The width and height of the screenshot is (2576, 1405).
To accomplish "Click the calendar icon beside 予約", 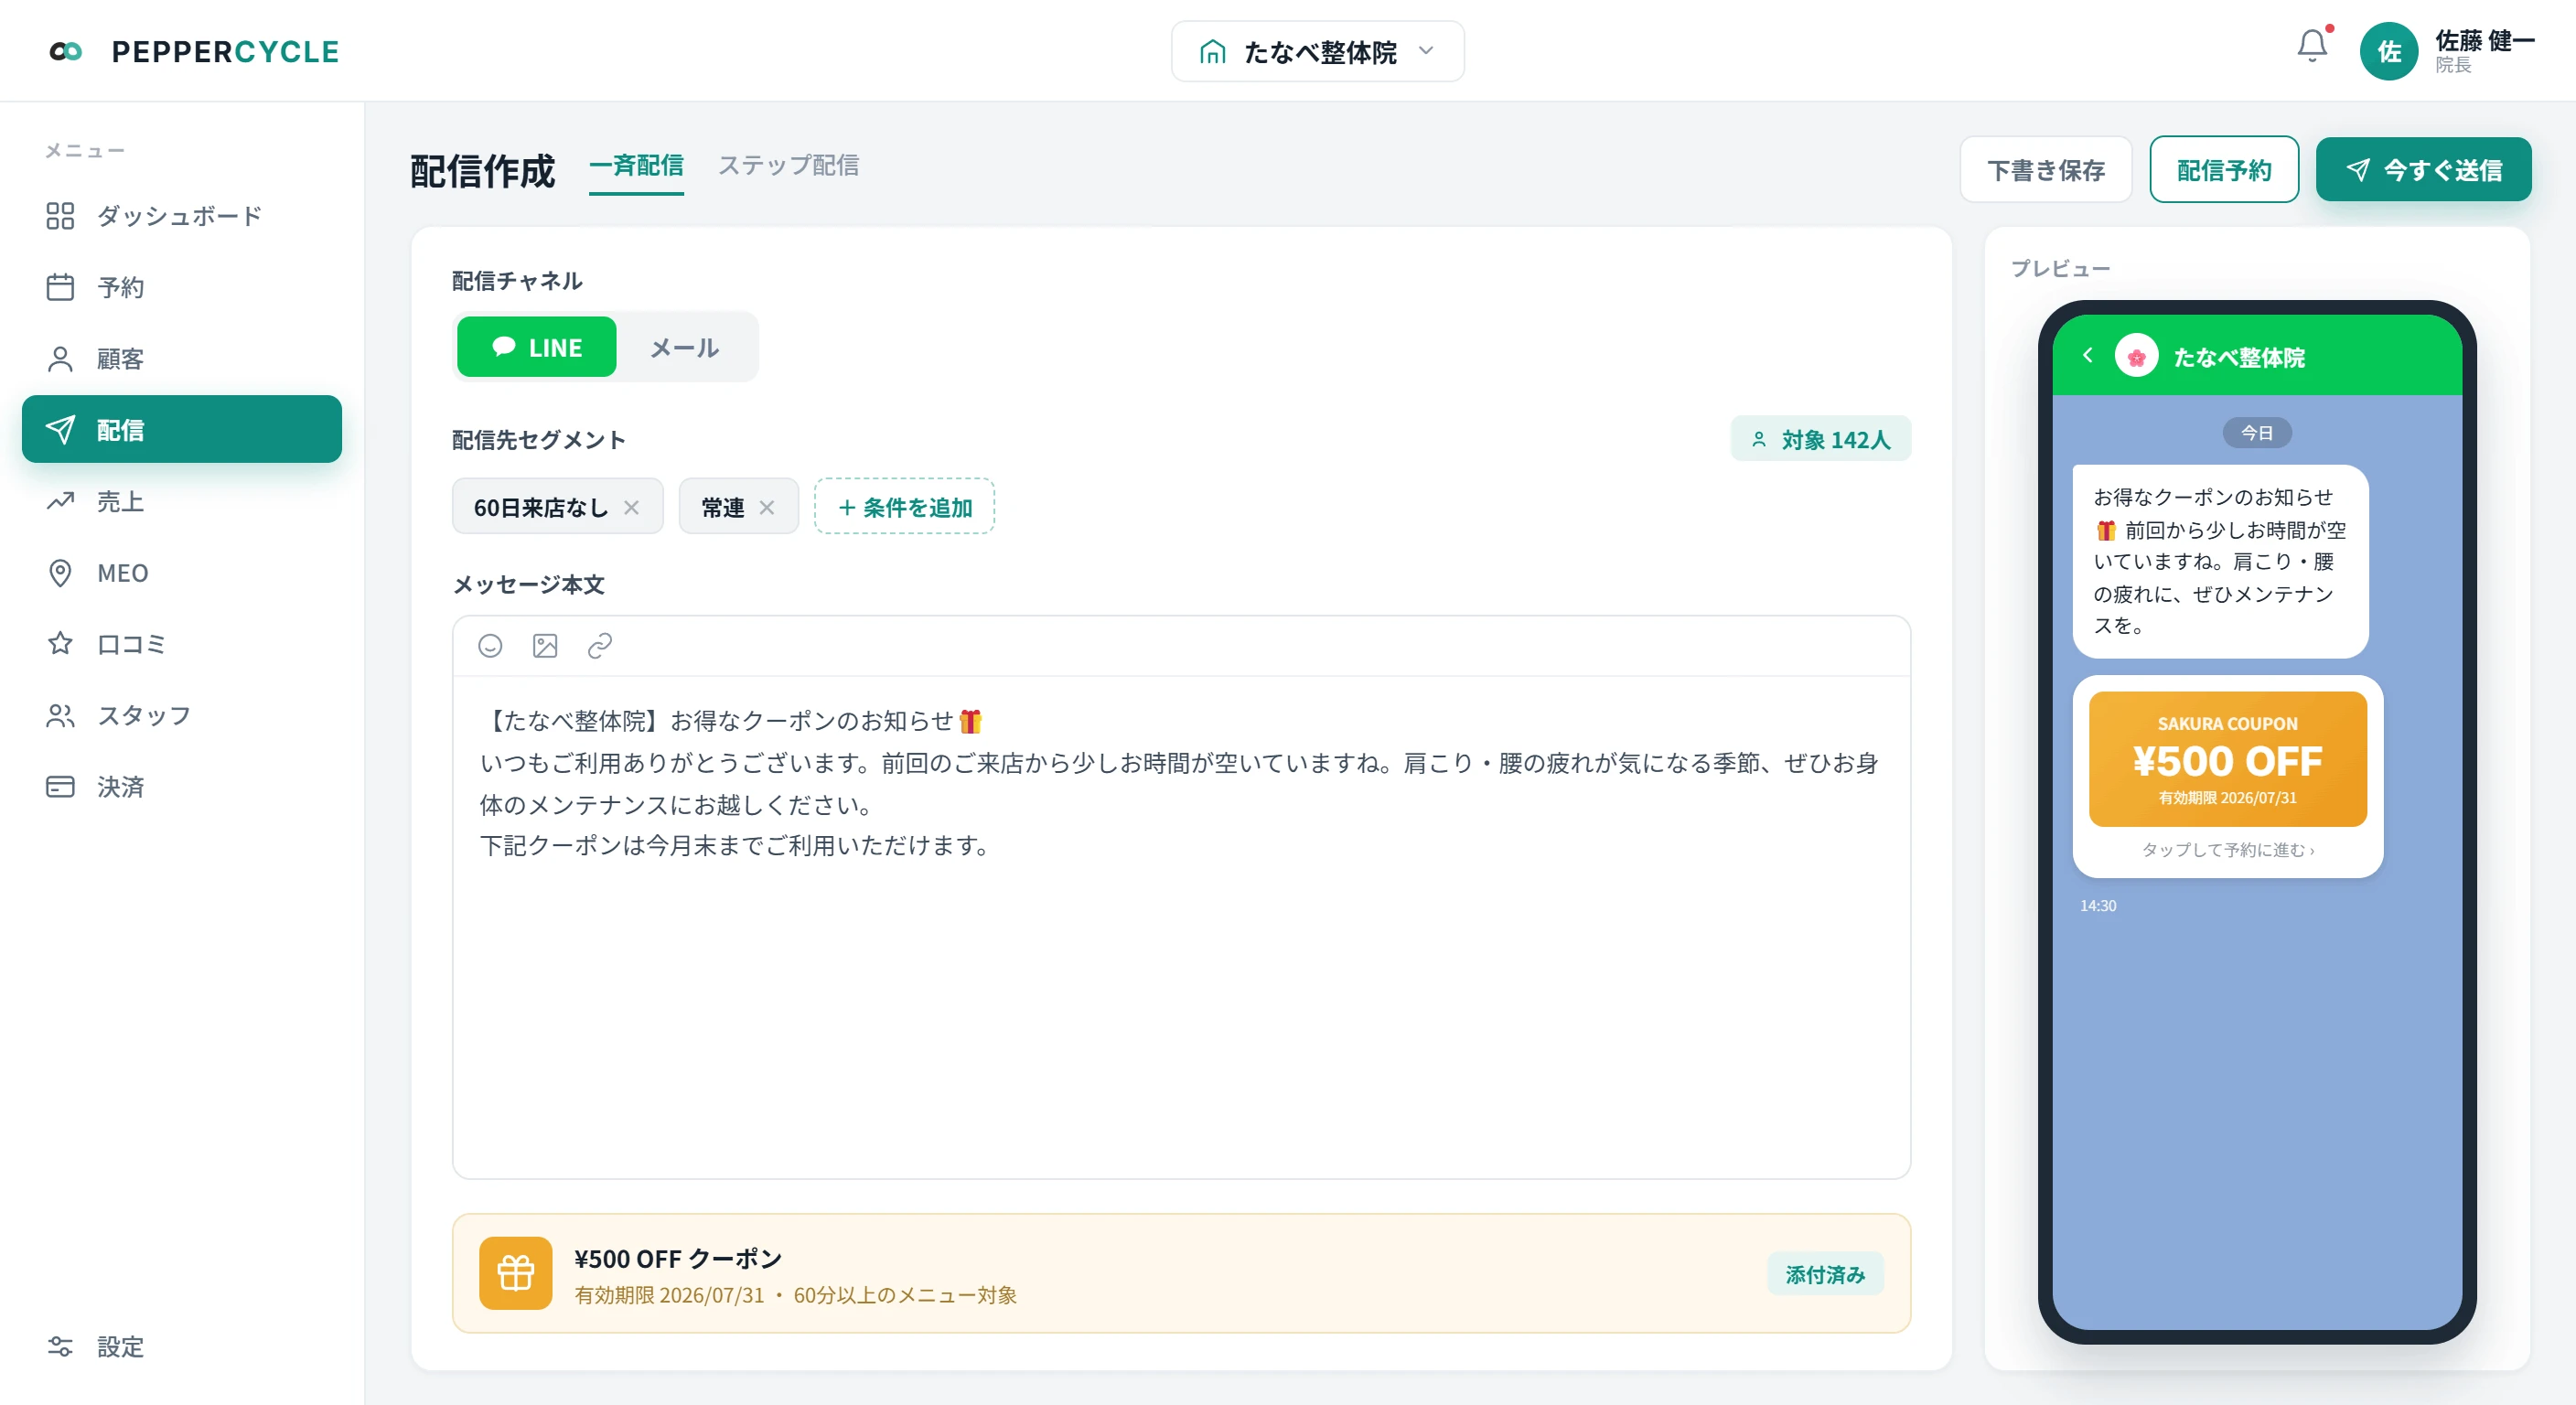I will pyautogui.click(x=60, y=287).
